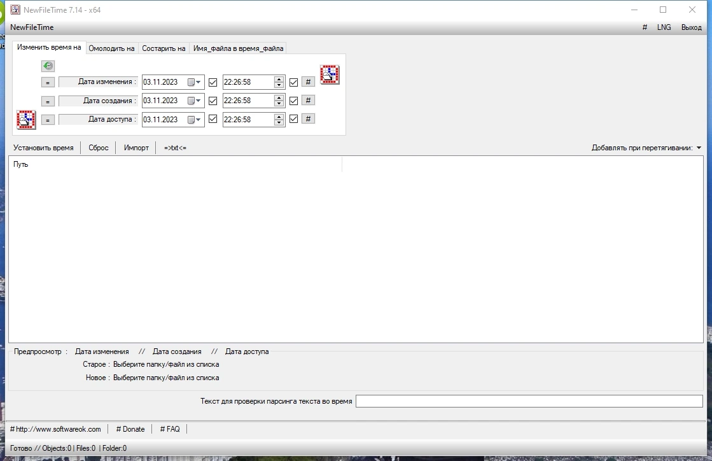Open calendar dropdown for Дата изменения
The height and width of the screenshot is (461, 712).
click(x=194, y=82)
